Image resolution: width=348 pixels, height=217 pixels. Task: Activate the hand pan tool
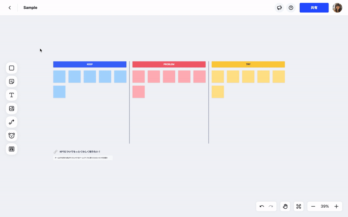pos(285,206)
